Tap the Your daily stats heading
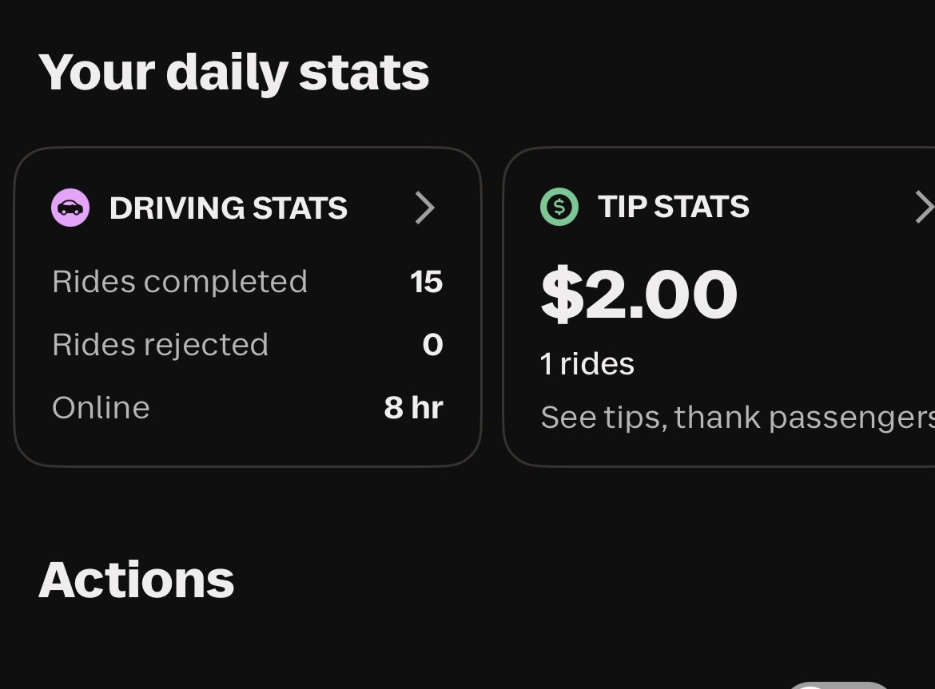 tap(234, 73)
